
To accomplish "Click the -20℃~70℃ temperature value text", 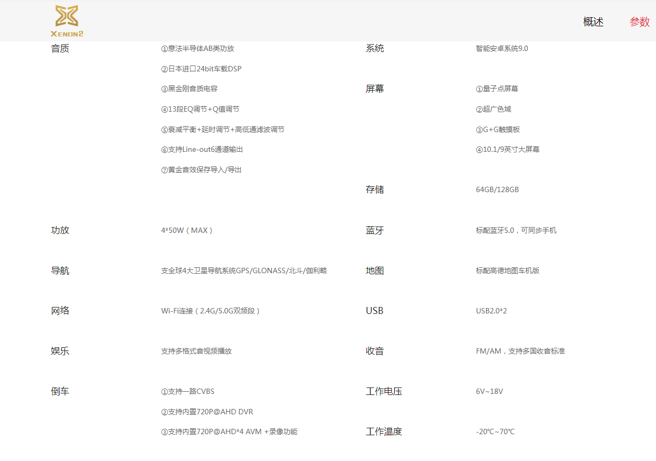I will pos(494,431).
